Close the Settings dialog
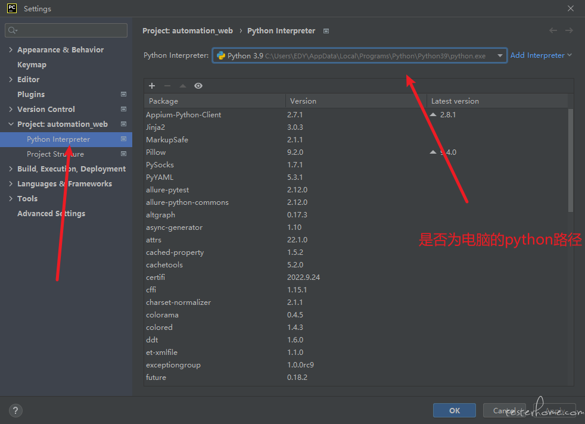The height and width of the screenshot is (424, 585). click(x=571, y=8)
